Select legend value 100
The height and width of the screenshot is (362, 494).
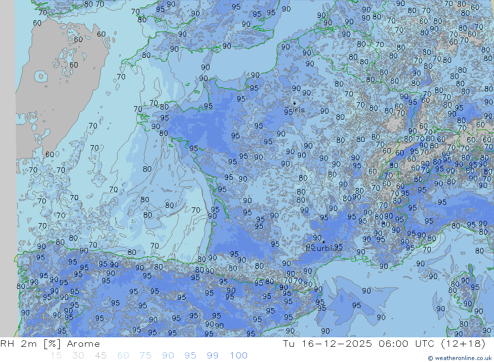(x=239, y=356)
